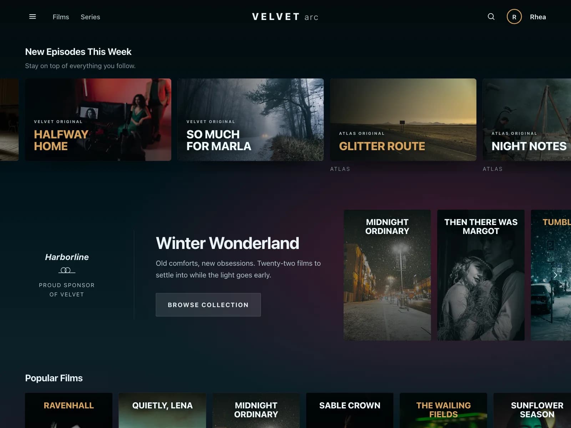
Task: Click the New Episodes This Week heading
Action: point(78,52)
